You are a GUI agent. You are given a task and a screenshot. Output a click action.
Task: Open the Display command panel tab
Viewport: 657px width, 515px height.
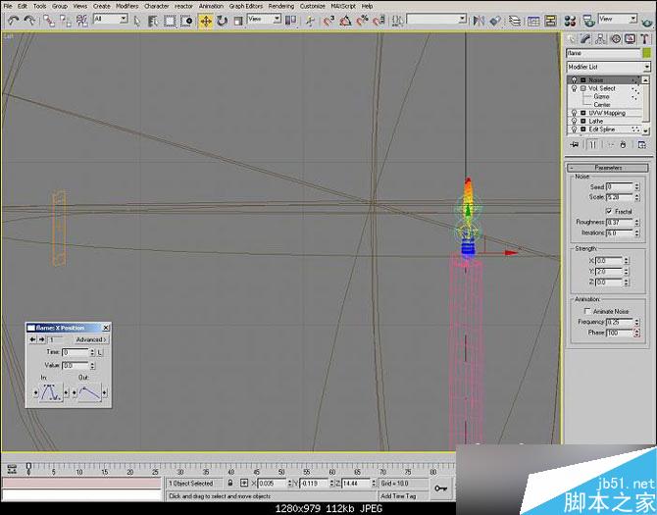(630, 39)
